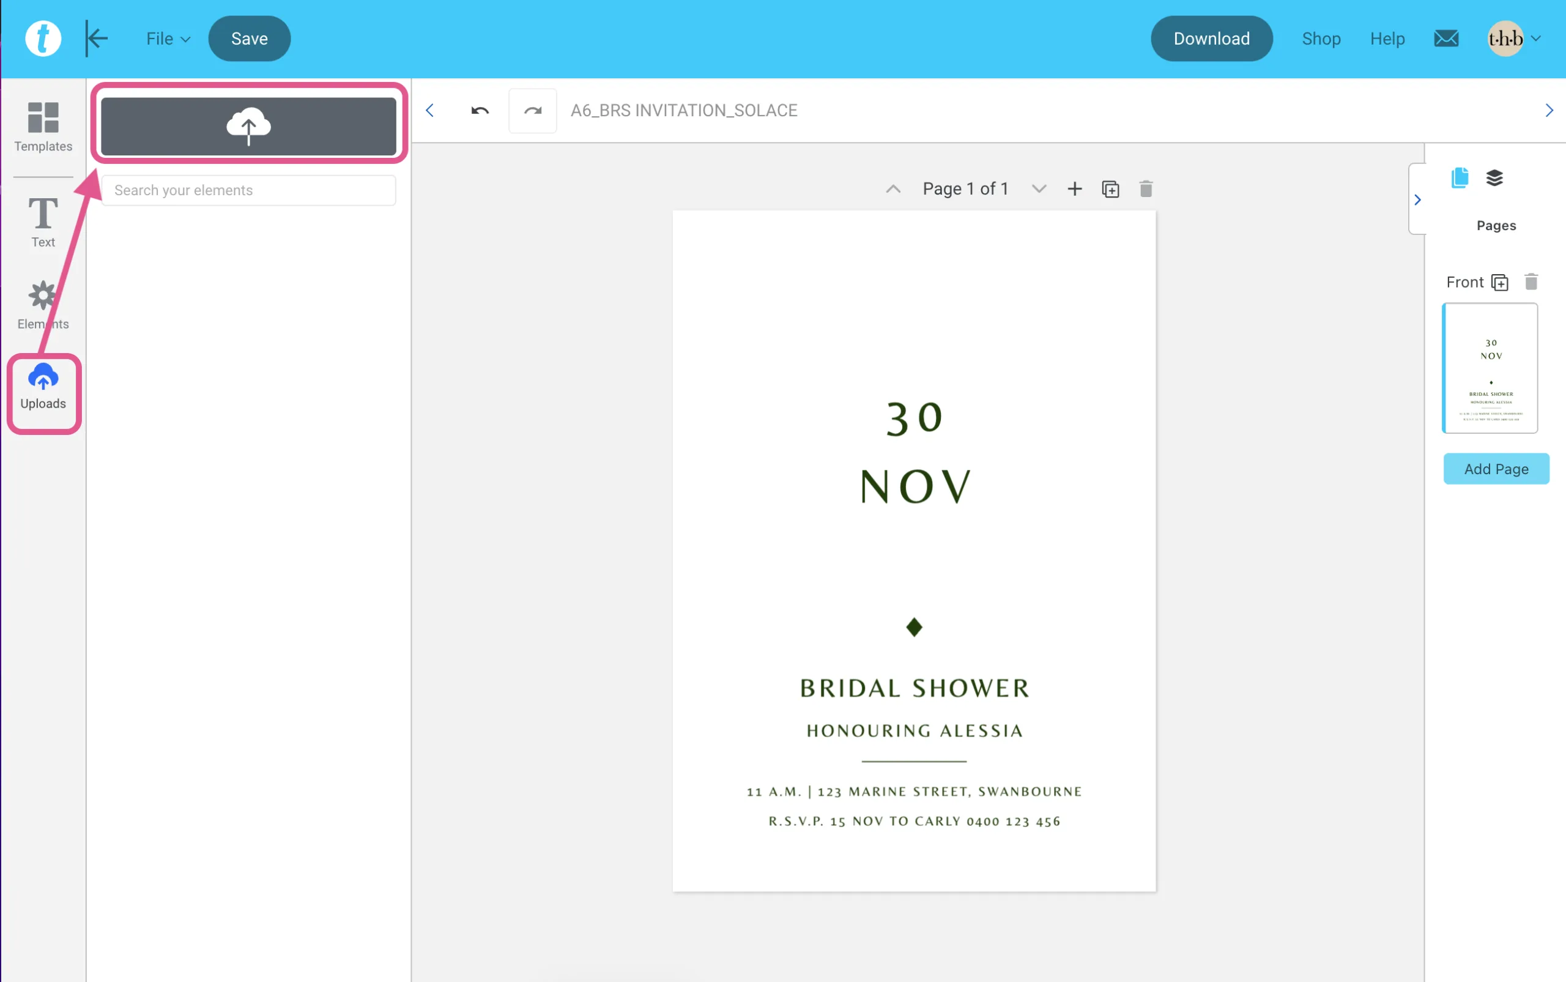Viewport: 1566px width, 982px height.
Task: Click the cloud upload button
Action: tap(248, 126)
